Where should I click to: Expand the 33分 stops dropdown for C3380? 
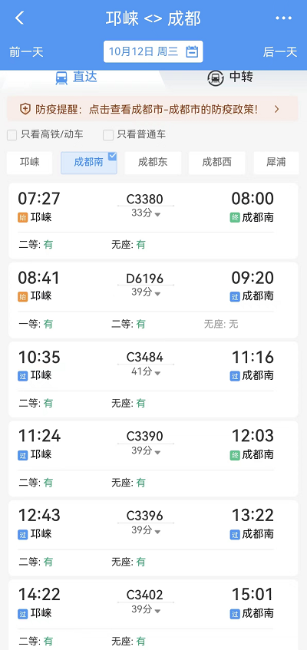coord(146,213)
